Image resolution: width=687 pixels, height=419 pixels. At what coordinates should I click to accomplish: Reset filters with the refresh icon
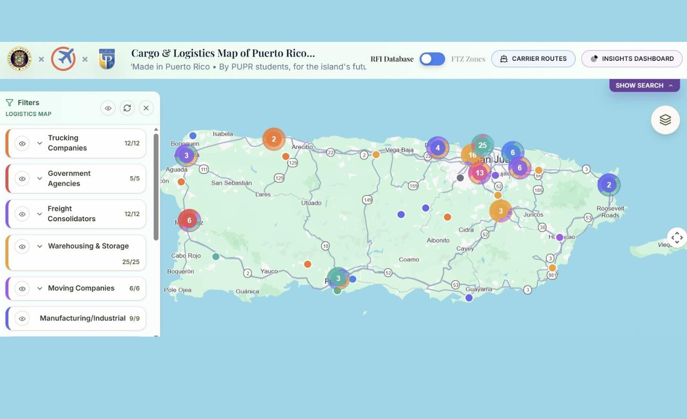127,108
